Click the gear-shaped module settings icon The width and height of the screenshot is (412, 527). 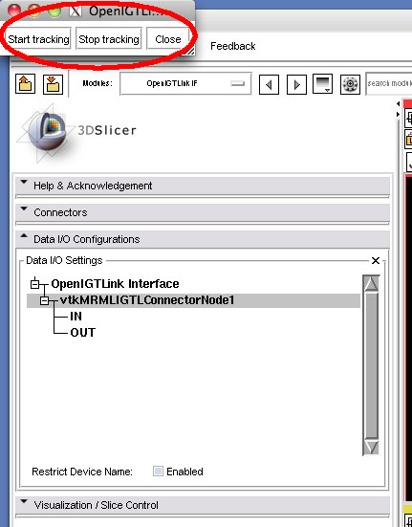point(350,84)
